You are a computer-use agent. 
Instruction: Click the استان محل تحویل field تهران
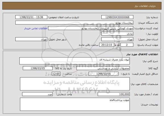[117, 39]
